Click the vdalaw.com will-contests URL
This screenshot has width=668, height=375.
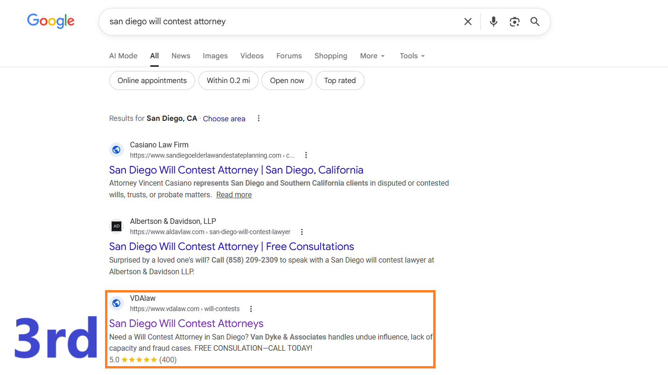point(185,309)
